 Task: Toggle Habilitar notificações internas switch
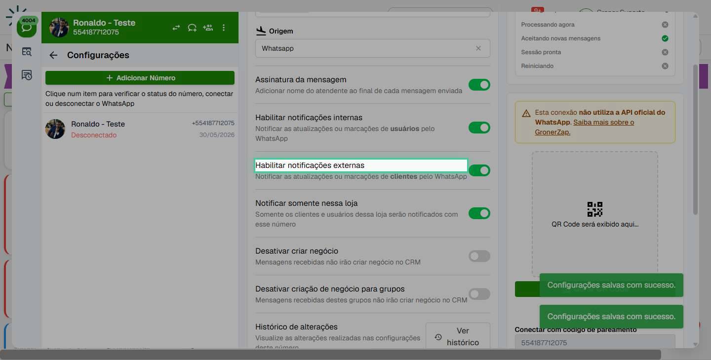coord(479,128)
